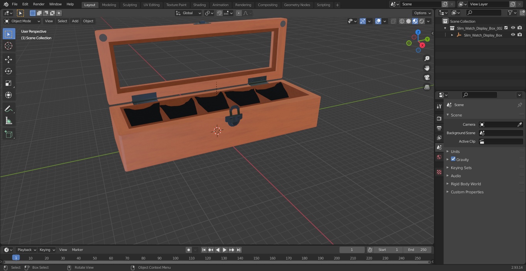Screen dimensions: 526x271
Task: Select the Scale tool
Action: pos(8,83)
